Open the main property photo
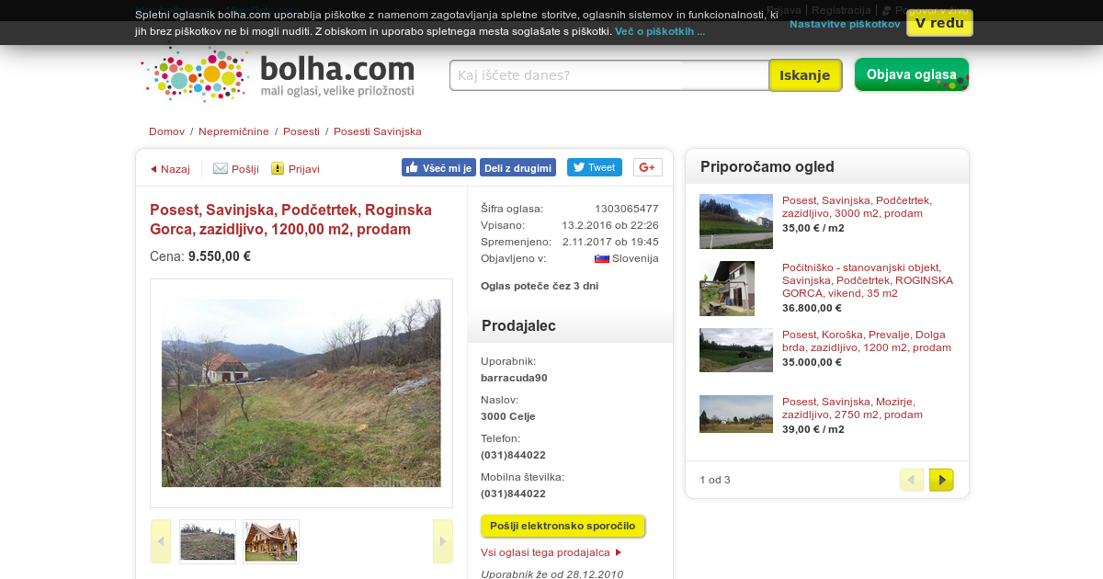 click(301, 392)
